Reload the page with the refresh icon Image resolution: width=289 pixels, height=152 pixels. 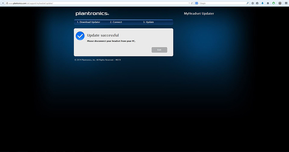(x=192, y=3)
